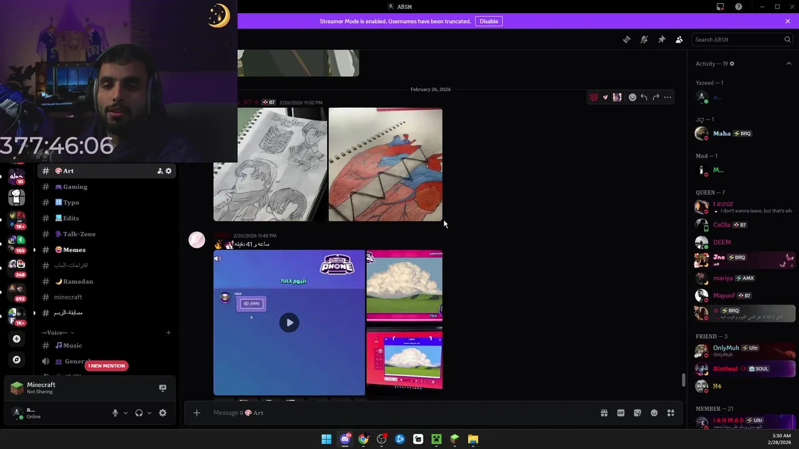Share Minecraft screen icon in activity panel

click(x=162, y=388)
